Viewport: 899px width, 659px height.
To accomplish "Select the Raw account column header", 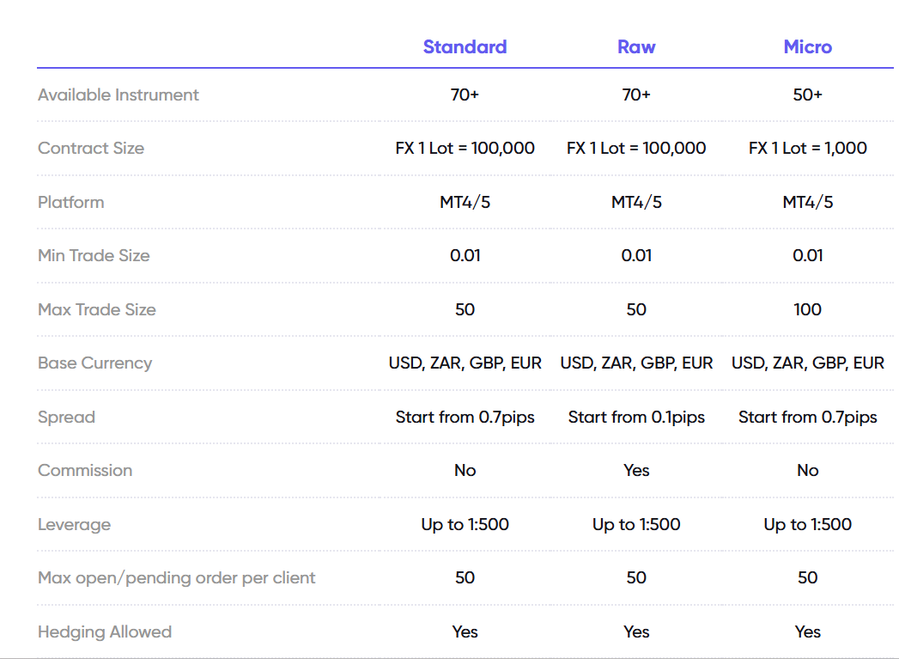I will pyautogui.click(x=636, y=47).
